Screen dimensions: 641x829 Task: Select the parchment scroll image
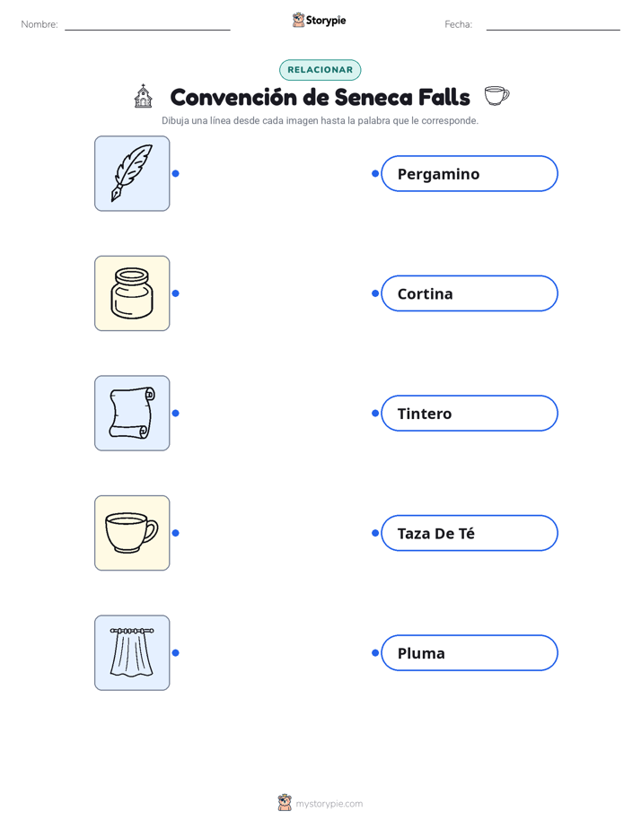click(x=132, y=413)
